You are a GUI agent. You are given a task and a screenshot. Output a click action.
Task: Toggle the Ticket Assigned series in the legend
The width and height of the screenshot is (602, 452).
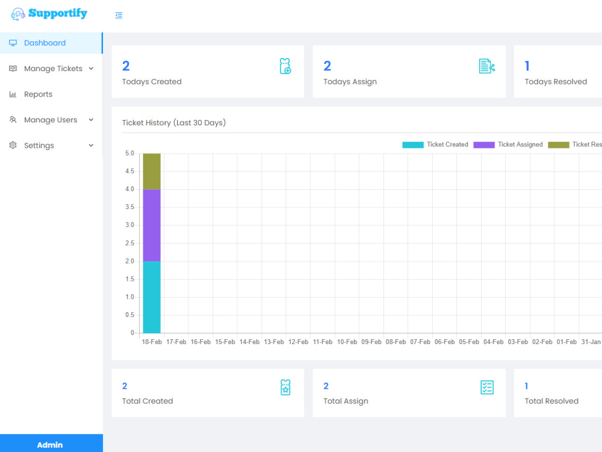(509, 144)
